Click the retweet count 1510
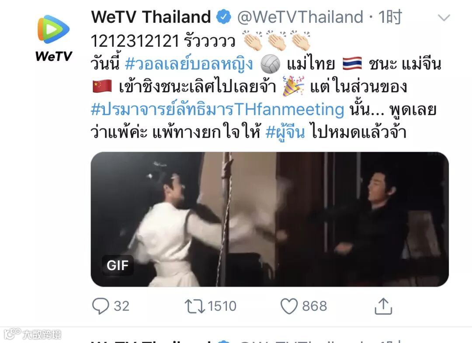 pos(222,306)
